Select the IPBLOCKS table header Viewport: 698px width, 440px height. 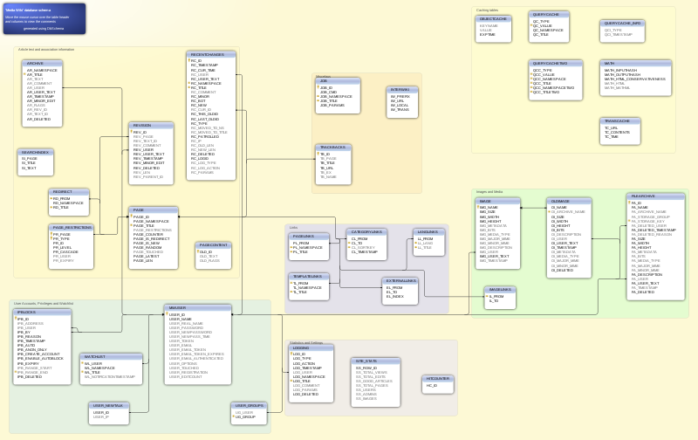(x=42, y=313)
